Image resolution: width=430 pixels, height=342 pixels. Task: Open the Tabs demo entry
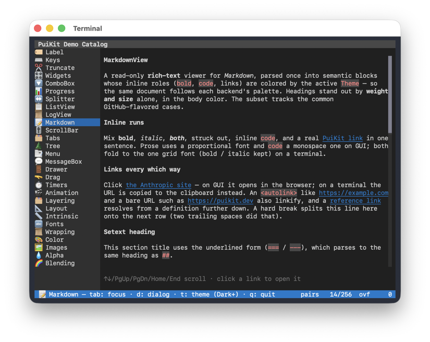[x=67, y=138]
